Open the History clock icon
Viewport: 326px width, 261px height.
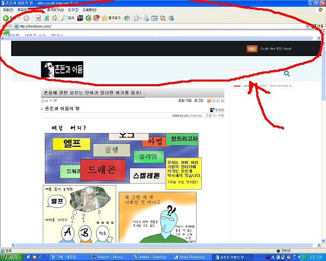click(127, 18)
